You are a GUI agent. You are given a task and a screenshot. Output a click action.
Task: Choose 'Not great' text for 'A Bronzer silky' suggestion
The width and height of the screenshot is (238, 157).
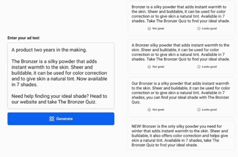(158, 67)
